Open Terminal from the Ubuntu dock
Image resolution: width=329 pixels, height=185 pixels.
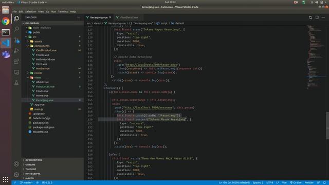[x=6, y=32]
